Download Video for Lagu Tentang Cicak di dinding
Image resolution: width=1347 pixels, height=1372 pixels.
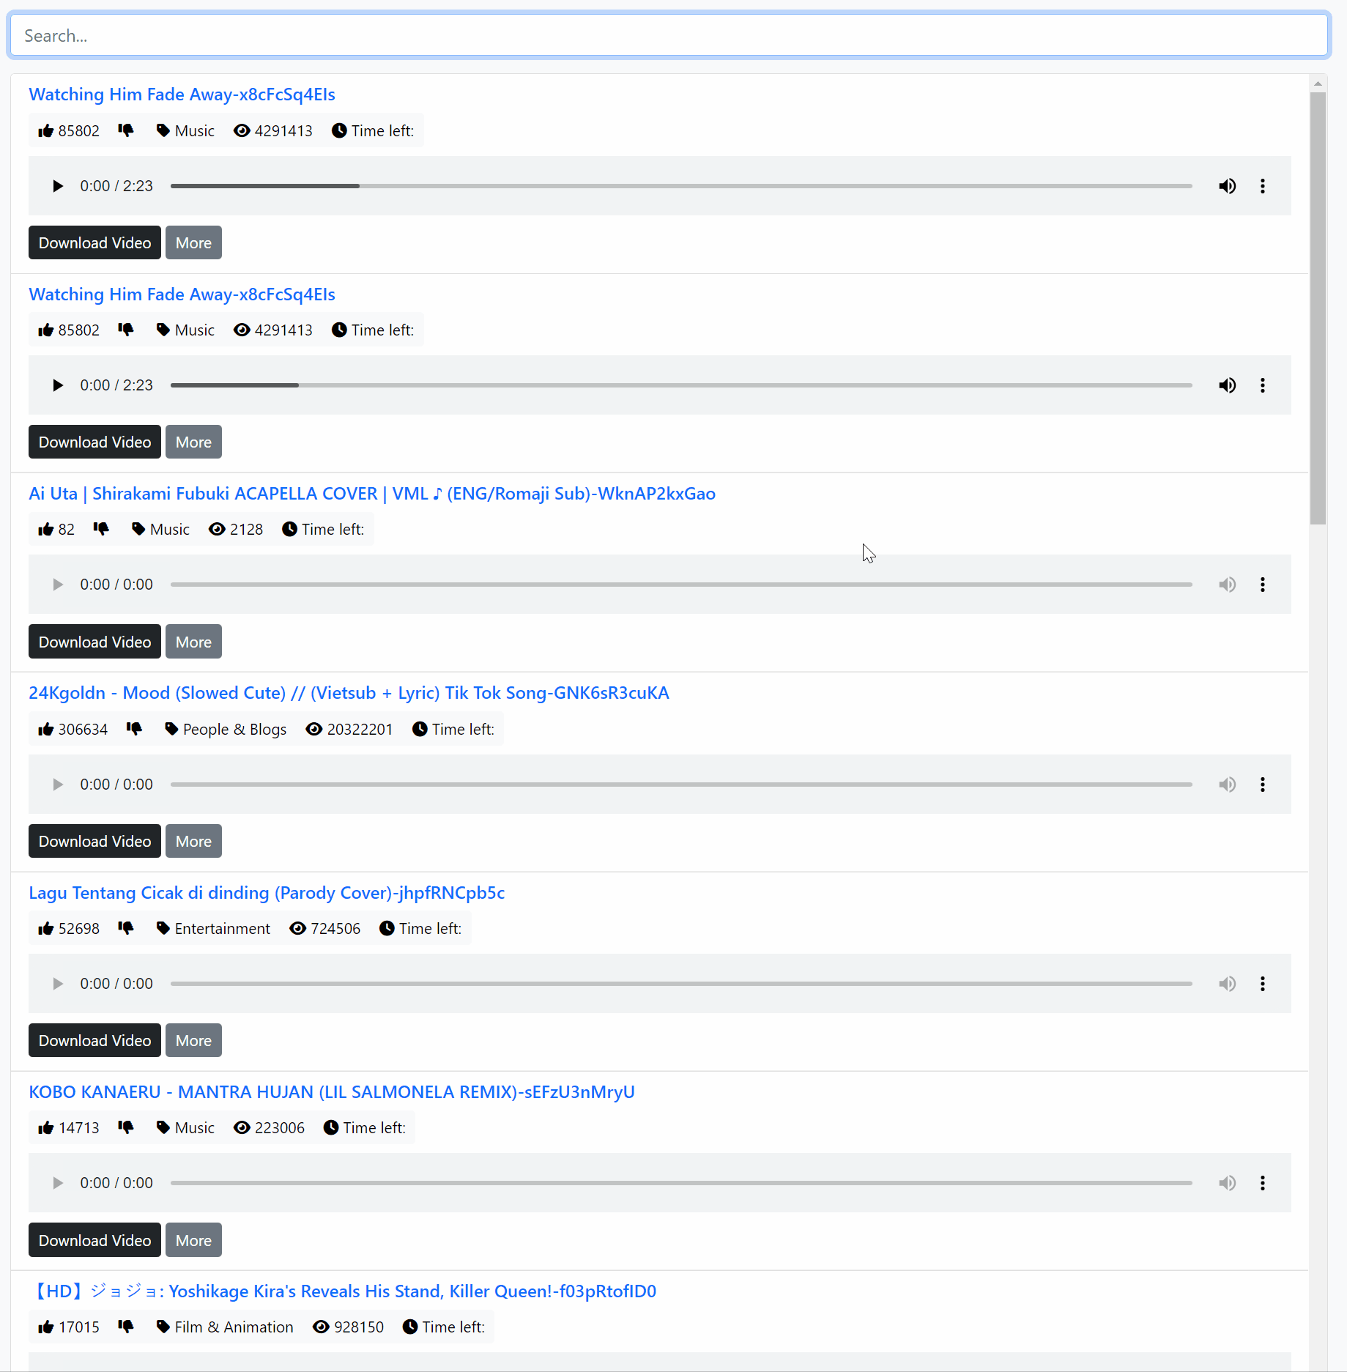(x=94, y=1040)
